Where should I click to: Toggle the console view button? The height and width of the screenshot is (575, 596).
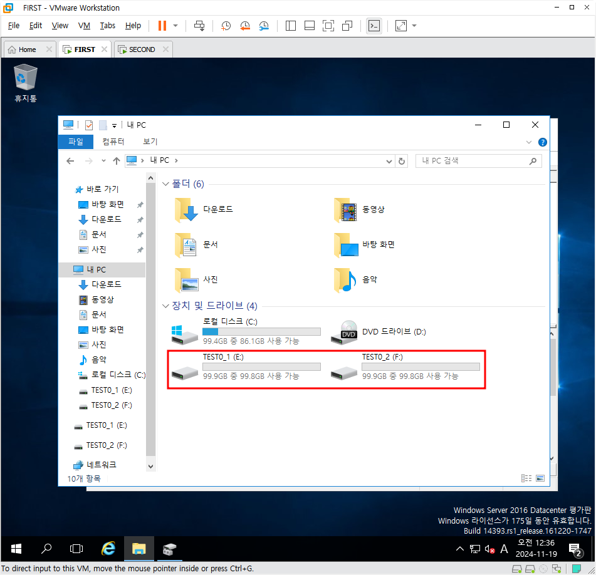click(374, 26)
